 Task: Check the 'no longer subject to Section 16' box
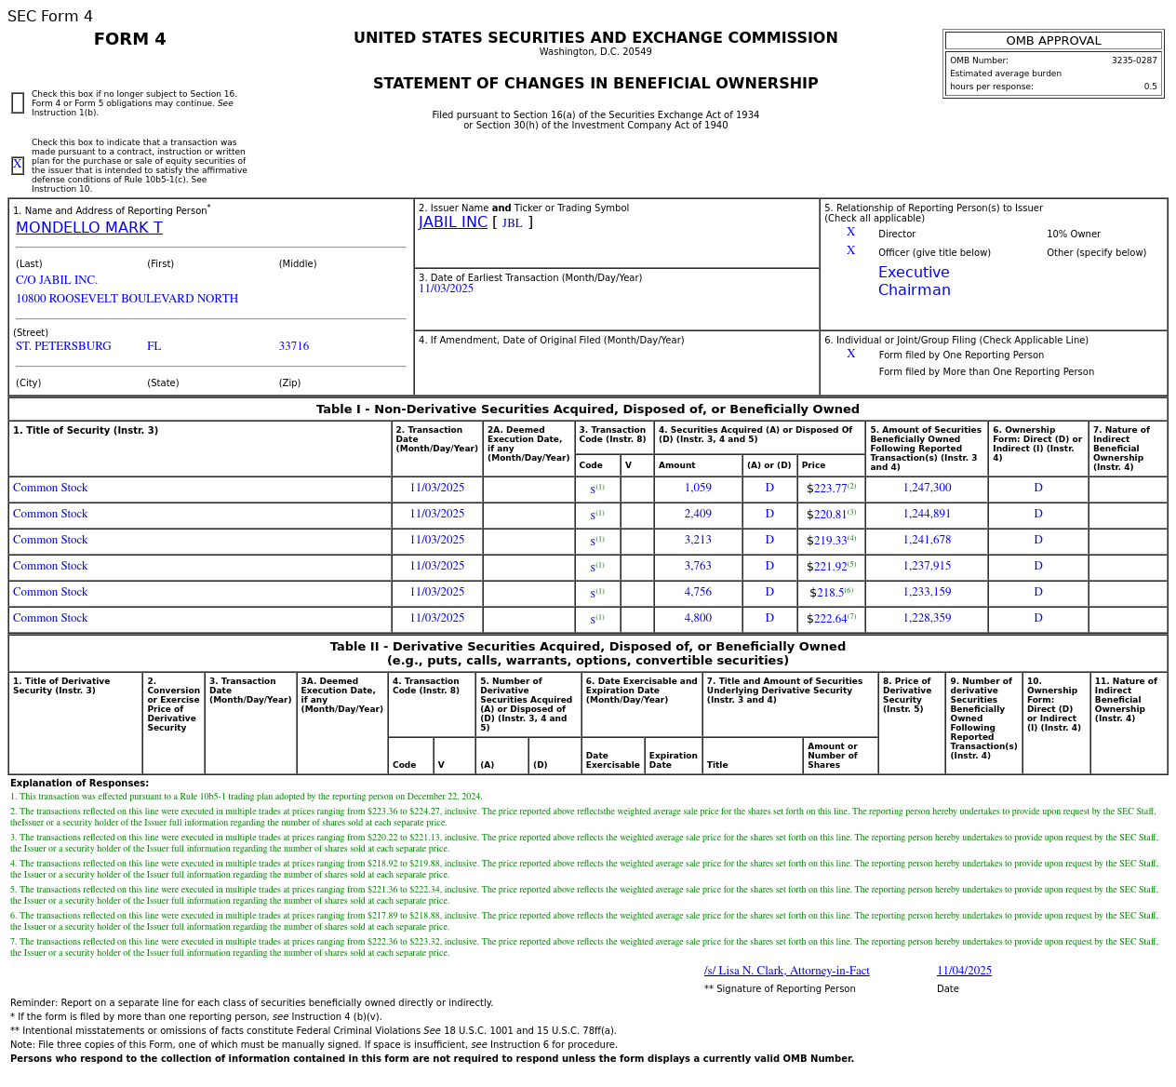[x=18, y=103]
